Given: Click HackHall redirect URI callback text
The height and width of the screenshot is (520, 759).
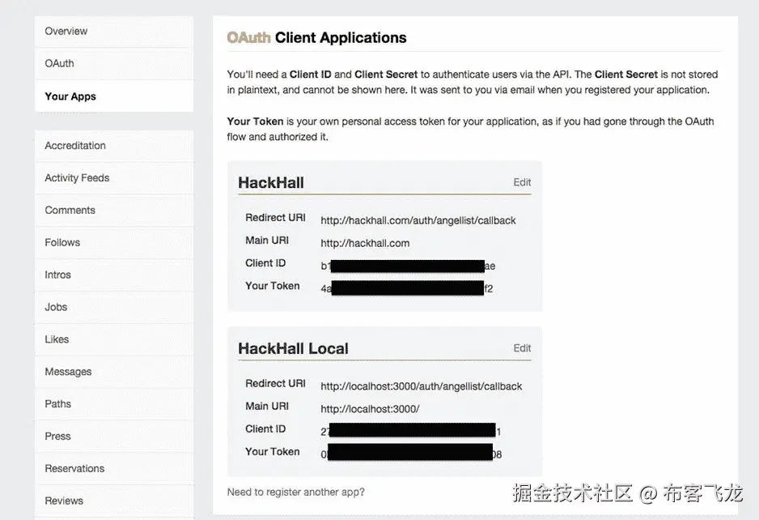Looking at the screenshot, I should pos(418,220).
